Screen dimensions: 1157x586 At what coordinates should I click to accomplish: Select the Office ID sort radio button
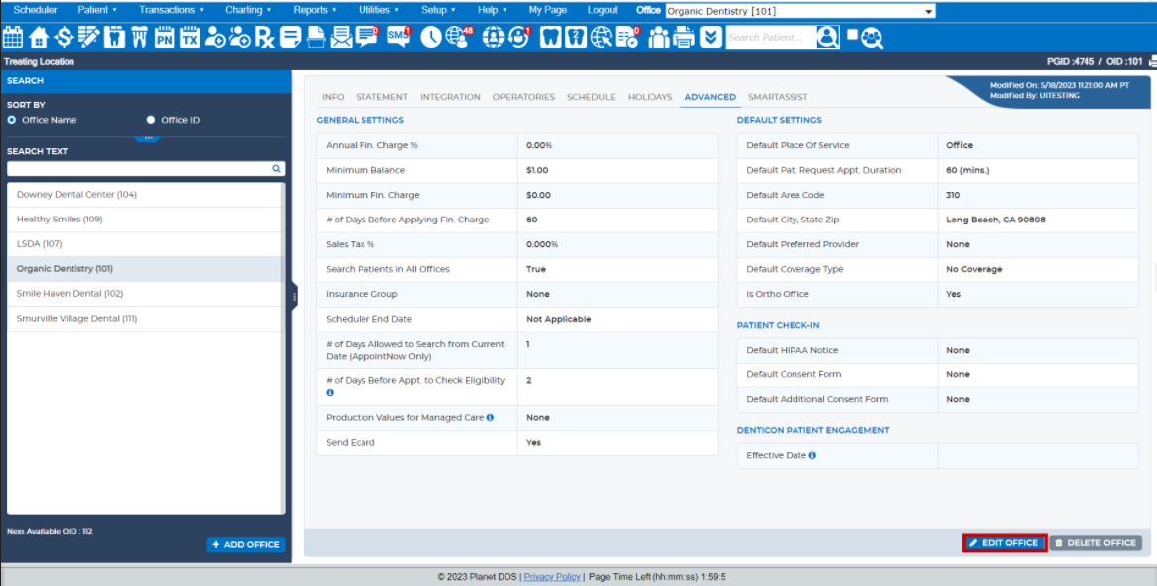151,120
